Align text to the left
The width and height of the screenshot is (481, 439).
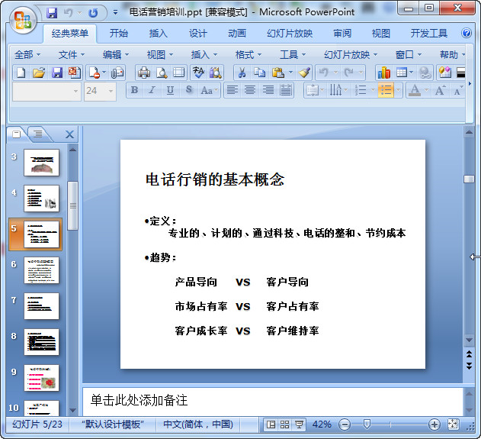232,90
